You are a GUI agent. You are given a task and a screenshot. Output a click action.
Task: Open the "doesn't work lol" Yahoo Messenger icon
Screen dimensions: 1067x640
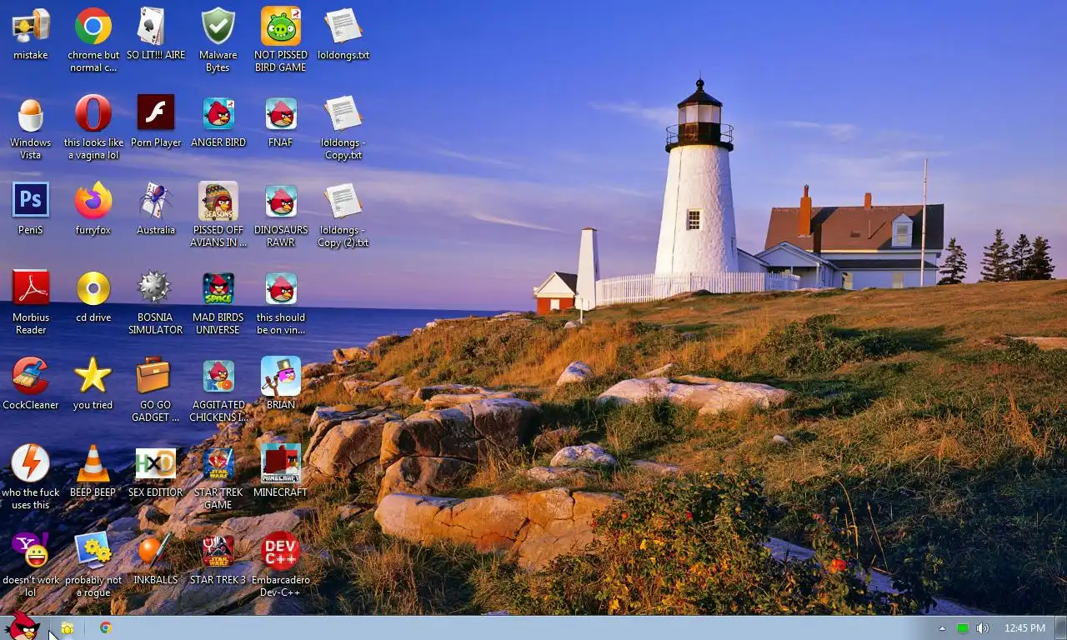tap(31, 564)
